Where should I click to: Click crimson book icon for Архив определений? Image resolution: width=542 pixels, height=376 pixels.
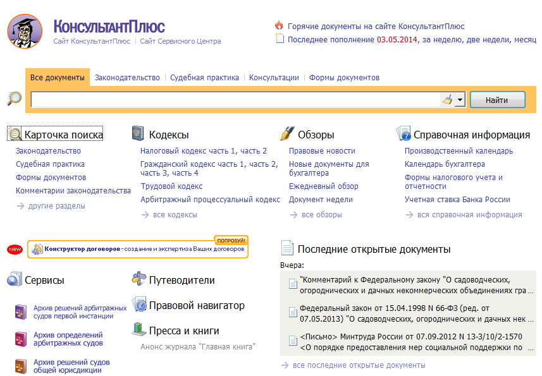pos(21,339)
